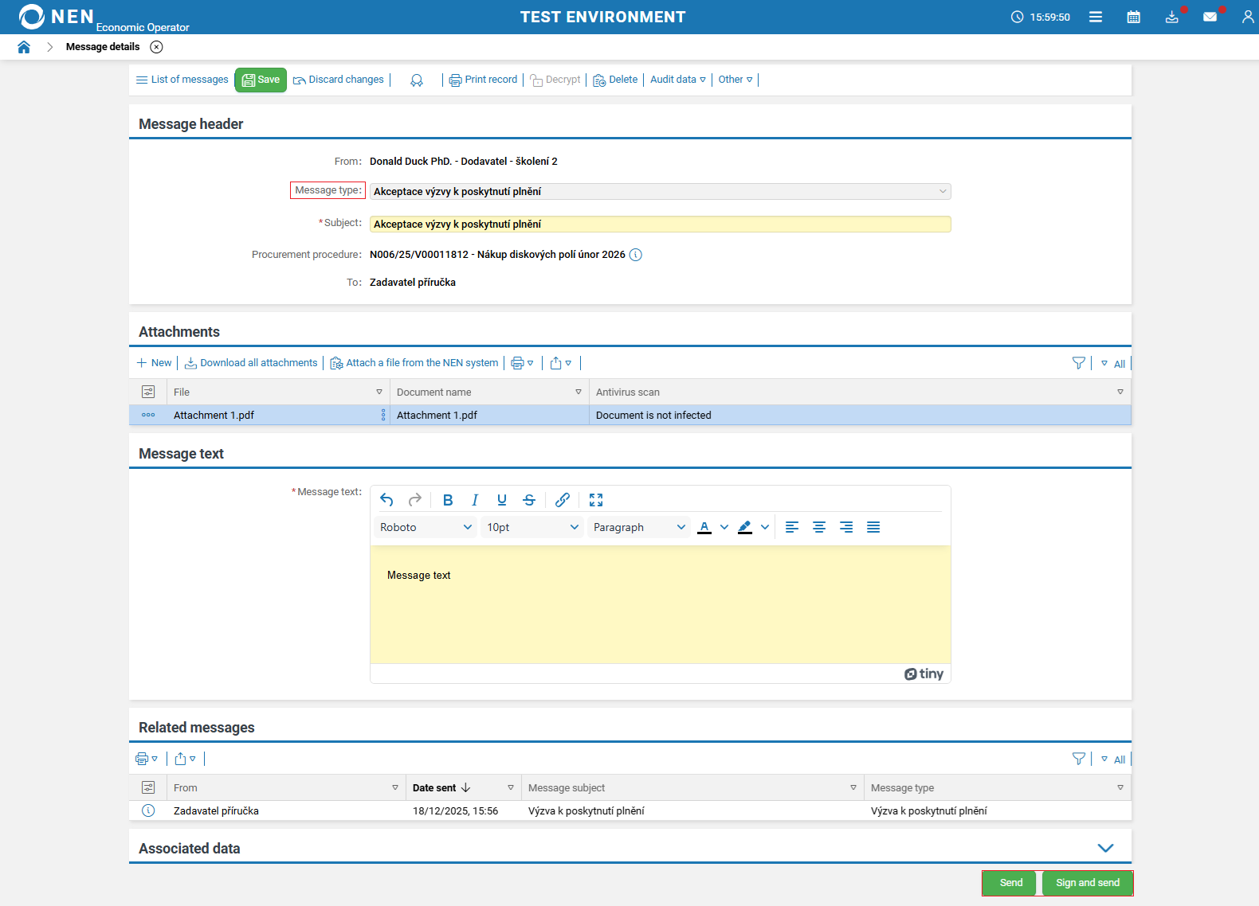The height and width of the screenshot is (906, 1259).
Task: Click the home icon in breadcrumb
Action: coord(24,47)
